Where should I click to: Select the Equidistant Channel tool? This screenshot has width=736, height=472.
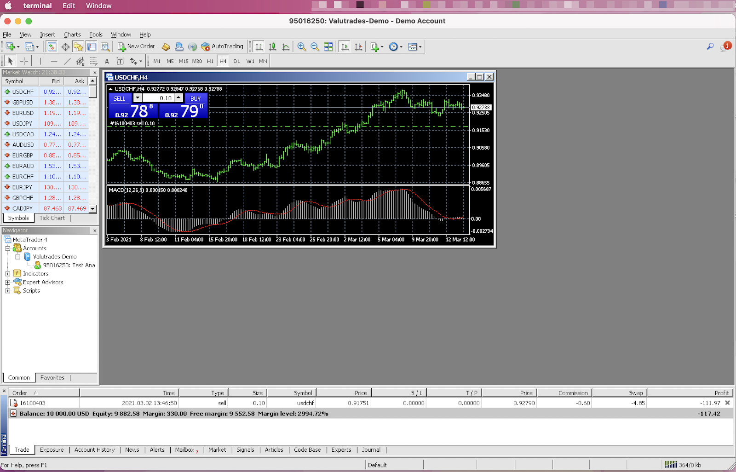click(x=80, y=61)
